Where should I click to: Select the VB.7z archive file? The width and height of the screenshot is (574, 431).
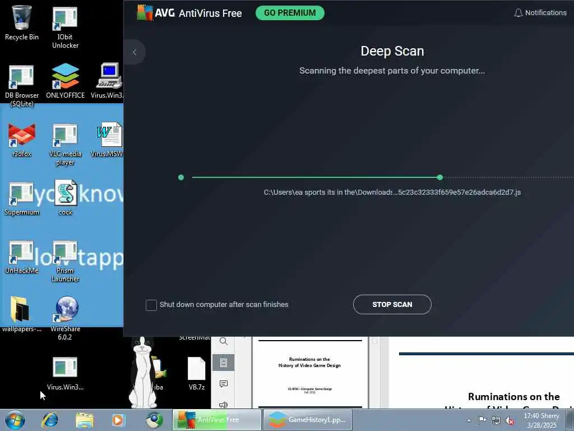pyautogui.click(x=197, y=373)
